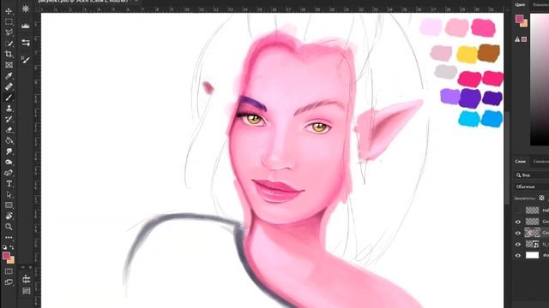The height and width of the screenshot is (308, 549).
Task: Toggle lock transparent pixels
Action: (x=541, y=198)
